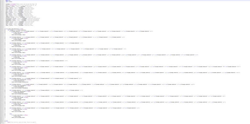Click the 'Other = drive+' assignment line
The image size is (250, 124).
[x=19, y=25]
